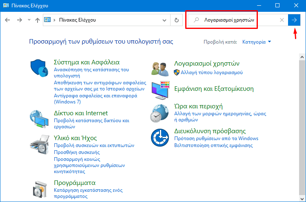Image resolution: width=306 pixels, height=202 pixels.
Task: Open Appearance and Personalization monitor icon
Action: [x=161, y=90]
